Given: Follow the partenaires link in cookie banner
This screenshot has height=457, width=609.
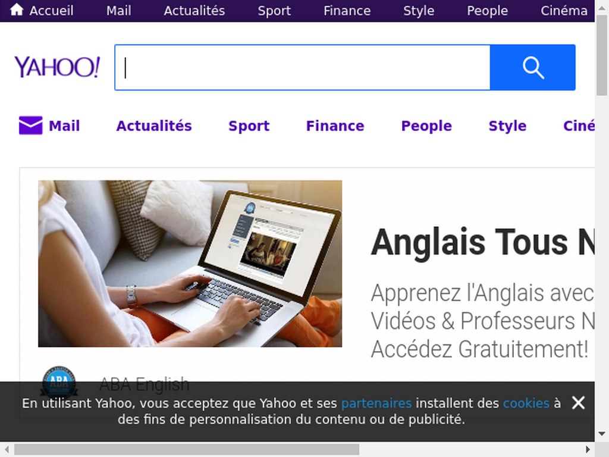Looking at the screenshot, I should [376, 403].
